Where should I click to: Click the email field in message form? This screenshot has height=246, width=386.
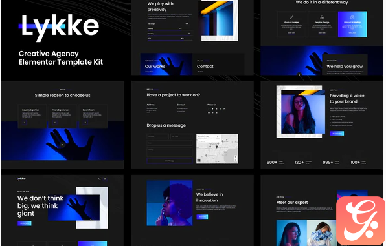(170, 143)
